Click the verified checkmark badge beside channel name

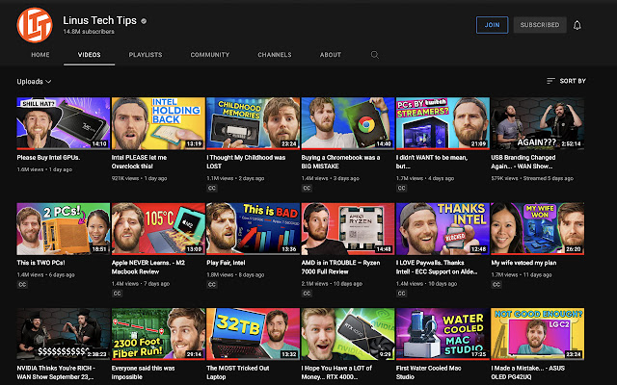(144, 21)
